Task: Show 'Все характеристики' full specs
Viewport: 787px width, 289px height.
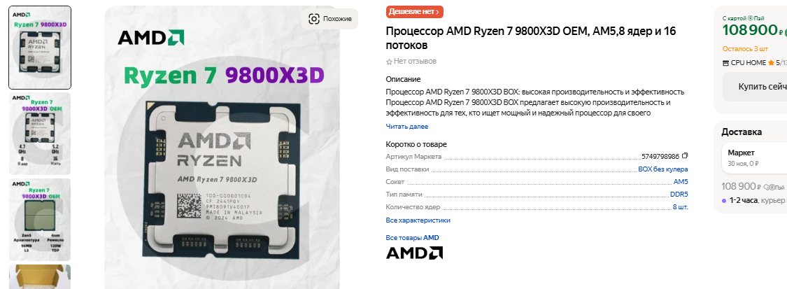Action: point(418,220)
